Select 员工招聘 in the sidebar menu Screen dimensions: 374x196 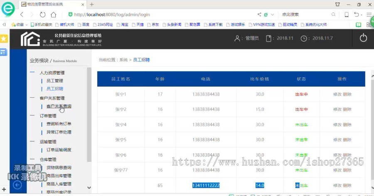(54, 89)
